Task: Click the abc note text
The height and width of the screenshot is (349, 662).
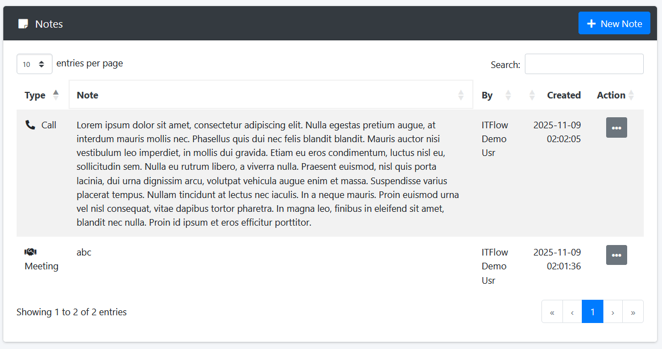Action: pyautogui.click(x=84, y=252)
